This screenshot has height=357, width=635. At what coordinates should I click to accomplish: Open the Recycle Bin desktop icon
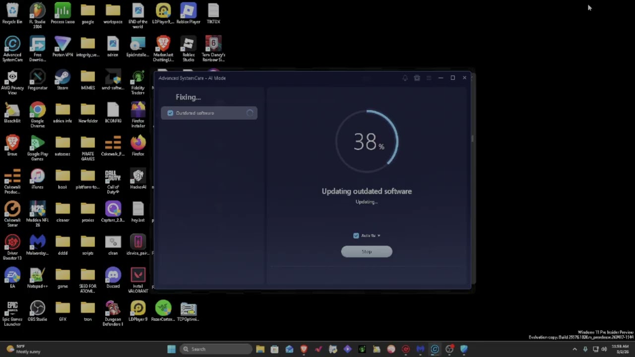coord(12,14)
